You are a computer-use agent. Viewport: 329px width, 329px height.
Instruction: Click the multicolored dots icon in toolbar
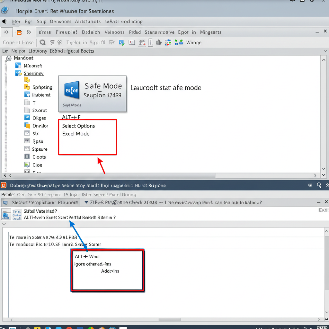tap(168, 43)
